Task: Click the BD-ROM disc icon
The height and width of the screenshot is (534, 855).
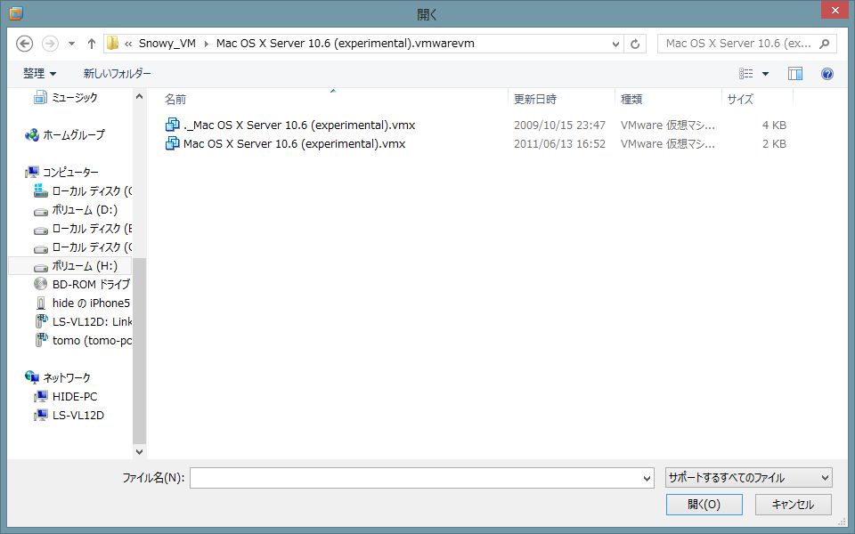Action: click(x=40, y=284)
